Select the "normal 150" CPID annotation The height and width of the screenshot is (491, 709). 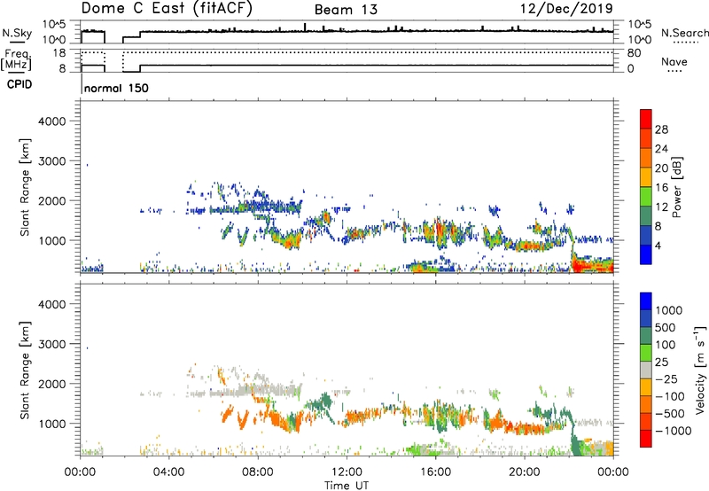coord(116,88)
